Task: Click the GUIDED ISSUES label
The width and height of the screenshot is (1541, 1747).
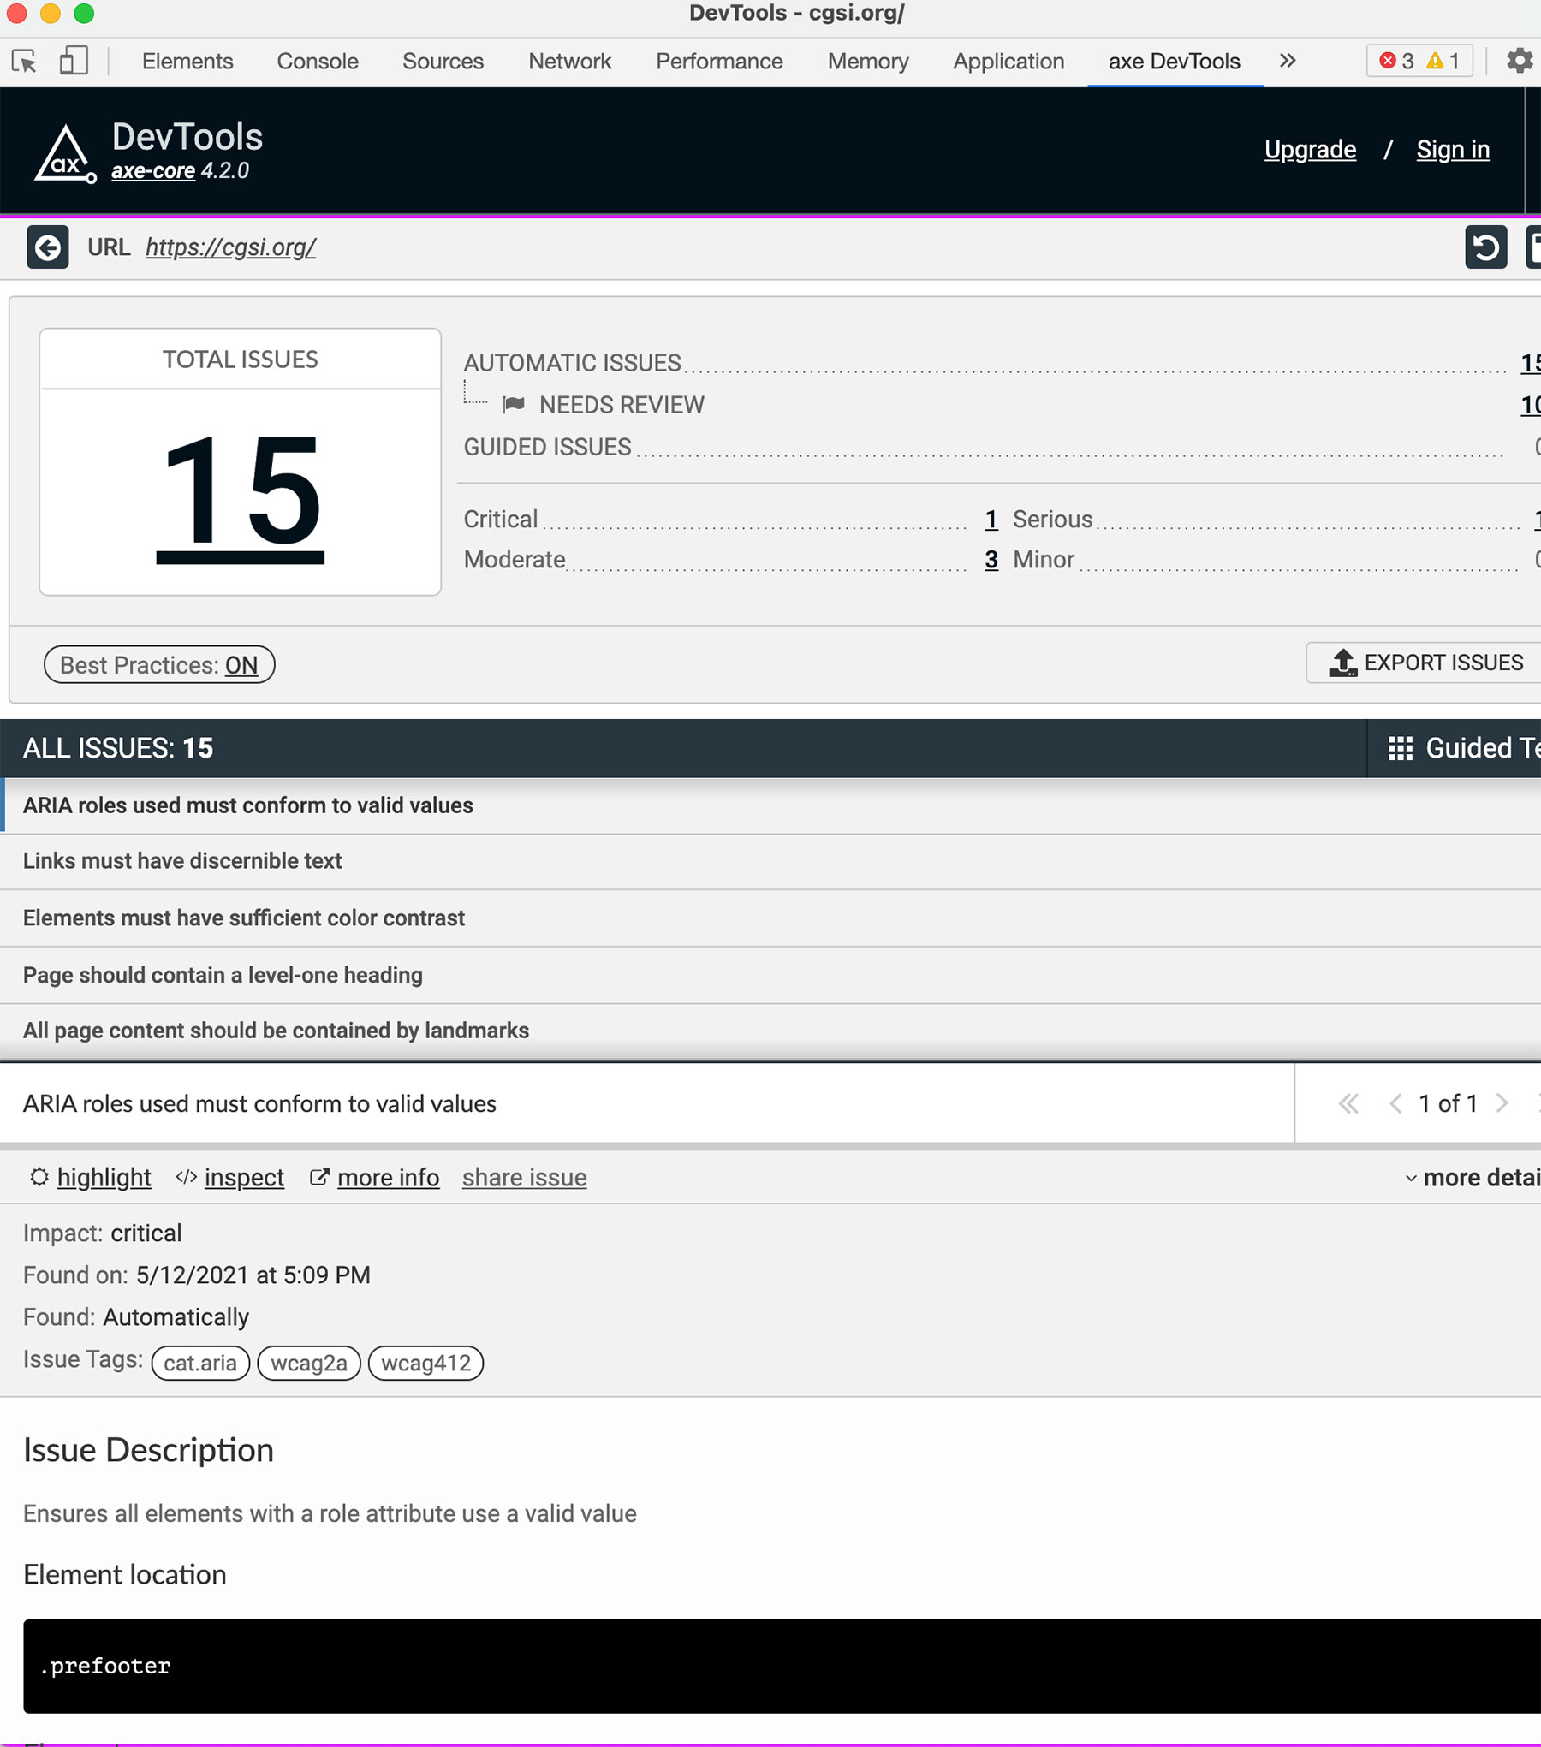Action: coord(547,447)
